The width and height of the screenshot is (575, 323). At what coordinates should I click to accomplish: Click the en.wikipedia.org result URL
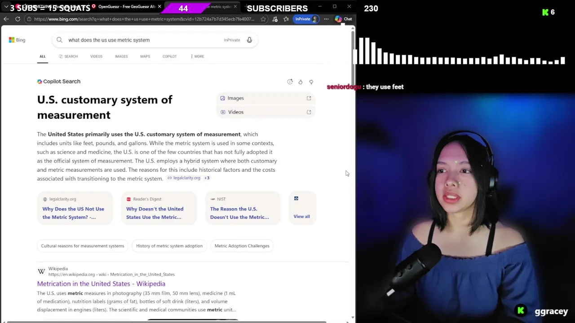(111, 275)
